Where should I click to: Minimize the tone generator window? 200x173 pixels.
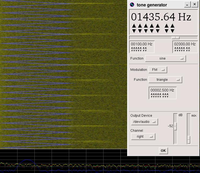(x=187, y=5)
